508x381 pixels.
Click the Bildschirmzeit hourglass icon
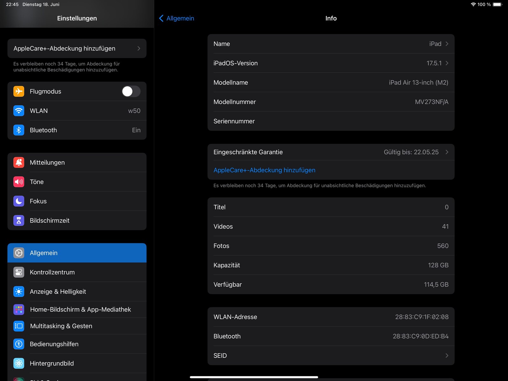click(19, 221)
